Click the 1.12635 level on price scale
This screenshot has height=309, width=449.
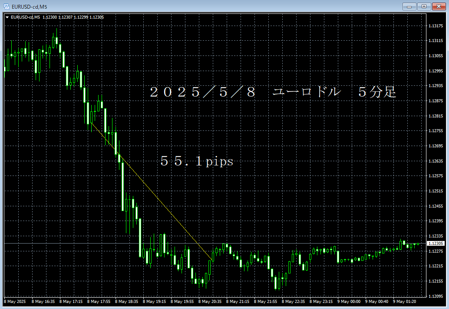(436, 161)
